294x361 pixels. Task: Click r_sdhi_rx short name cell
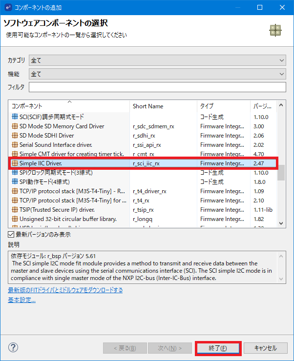coord(144,136)
